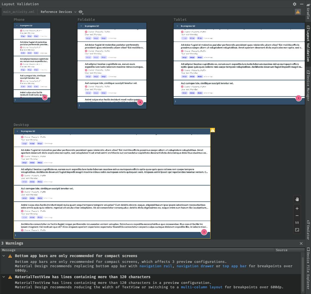Open the Device Manager side tab
Image resolution: width=311 pixels, height=294 pixels.
pos(308,86)
